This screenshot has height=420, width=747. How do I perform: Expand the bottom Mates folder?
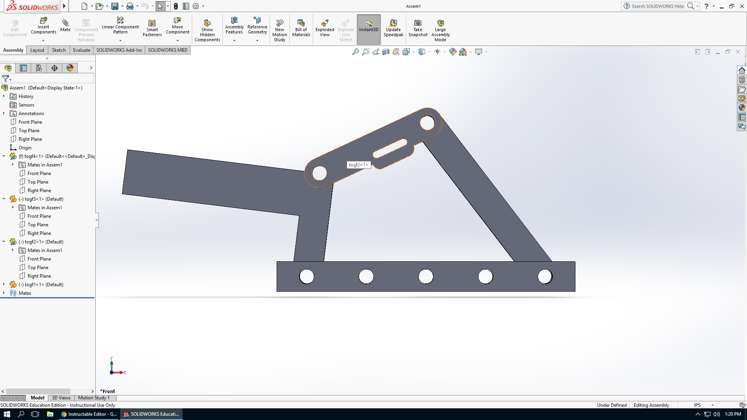tap(4, 293)
